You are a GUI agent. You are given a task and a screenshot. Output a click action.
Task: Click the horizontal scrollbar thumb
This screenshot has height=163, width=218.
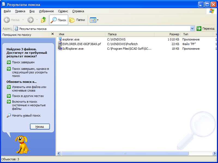(x=125, y=153)
